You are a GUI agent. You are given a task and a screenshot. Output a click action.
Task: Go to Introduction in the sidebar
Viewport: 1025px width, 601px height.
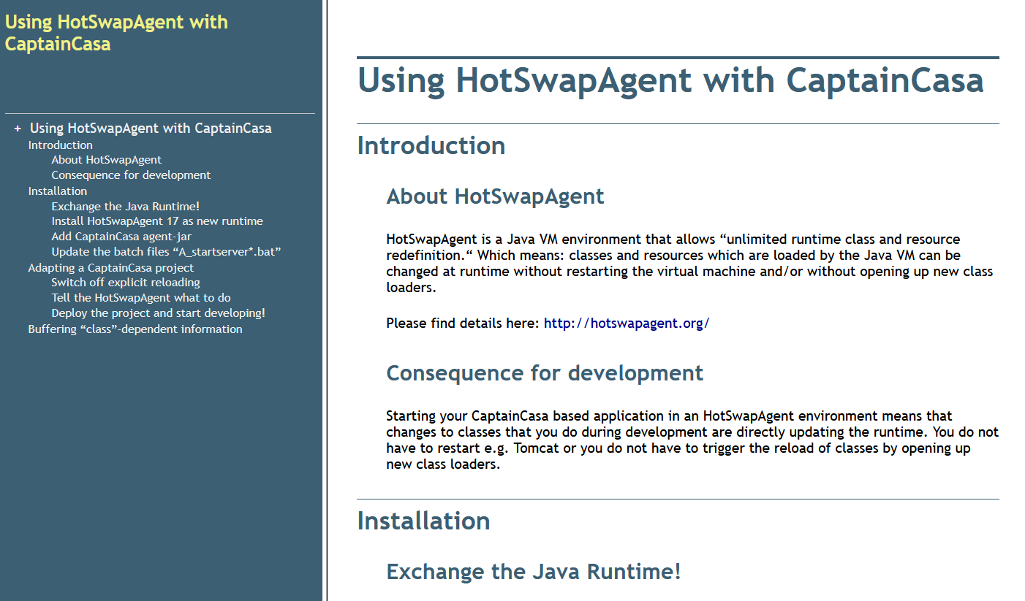(x=61, y=145)
